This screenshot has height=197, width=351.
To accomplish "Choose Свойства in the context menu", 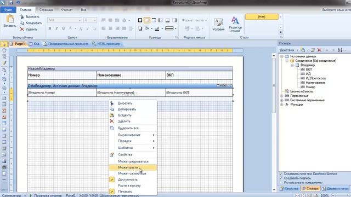I will (x=133, y=154).
